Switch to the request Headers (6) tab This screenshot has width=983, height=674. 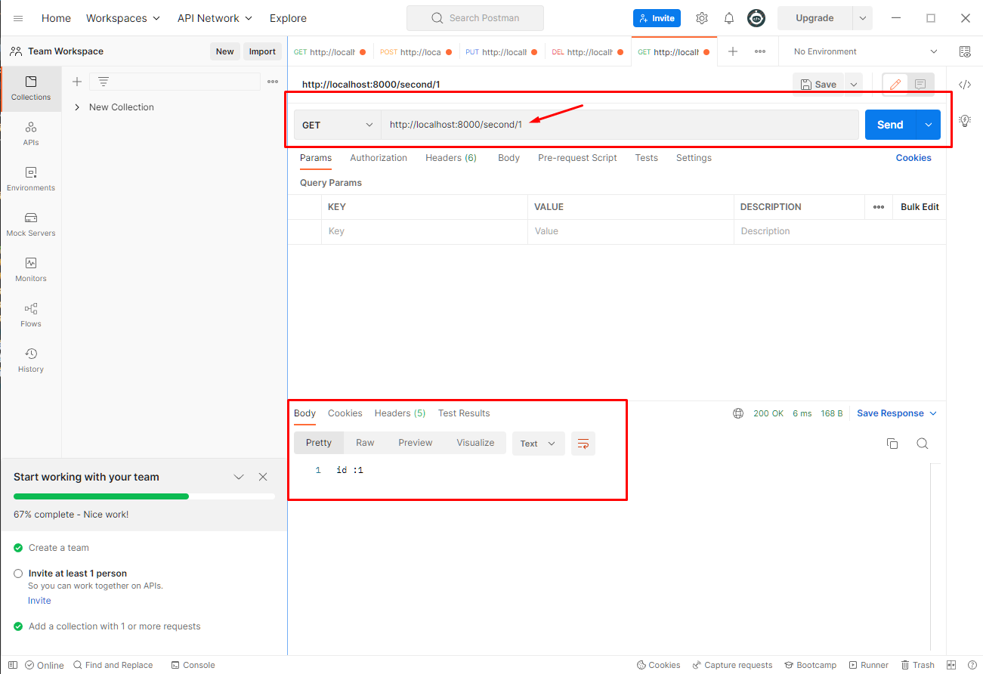(451, 158)
